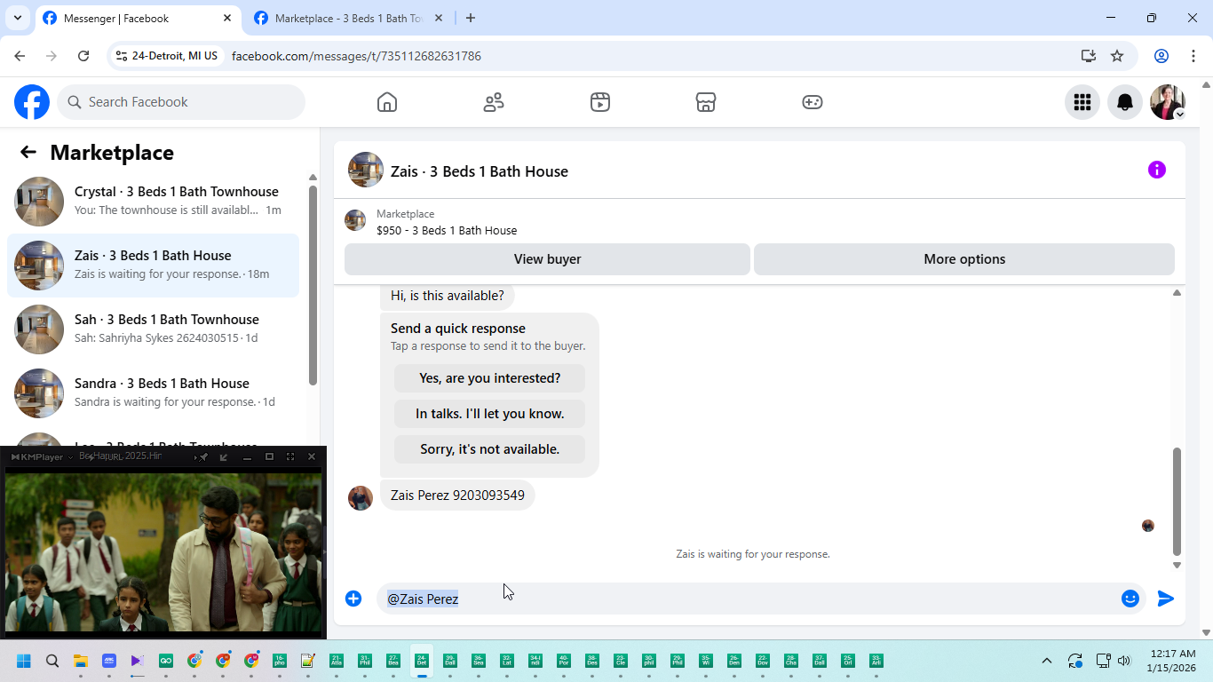The image size is (1213, 682).
Task: Click the blue plus attachment icon
Action: click(x=353, y=599)
